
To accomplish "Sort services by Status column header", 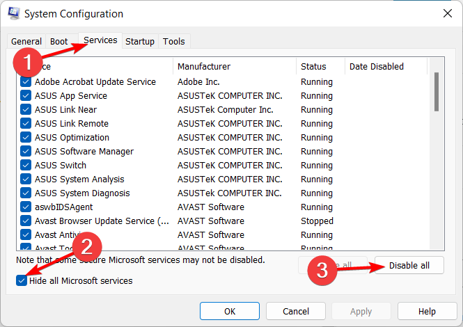I will [x=320, y=67].
